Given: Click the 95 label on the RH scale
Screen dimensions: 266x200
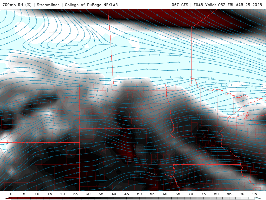Looking at the screenshot, I should [254, 194].
